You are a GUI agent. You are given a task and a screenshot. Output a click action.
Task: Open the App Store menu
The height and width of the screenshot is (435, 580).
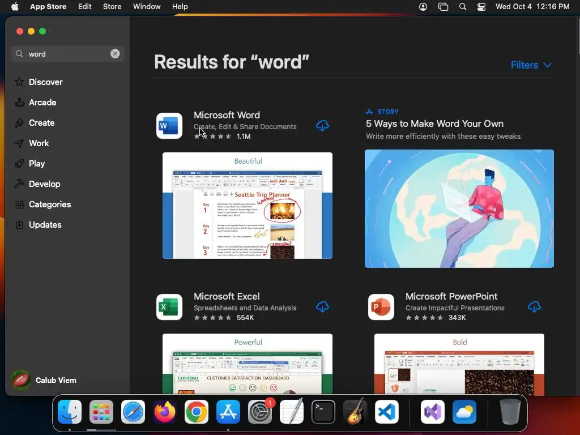48,6
